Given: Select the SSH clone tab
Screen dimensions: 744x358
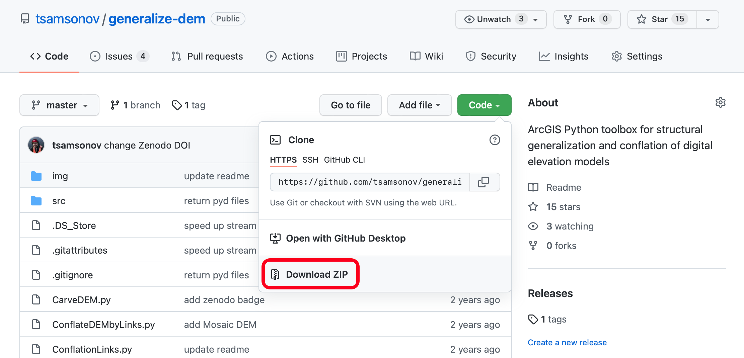Looking at the screenshot, I should click(310, 160).
